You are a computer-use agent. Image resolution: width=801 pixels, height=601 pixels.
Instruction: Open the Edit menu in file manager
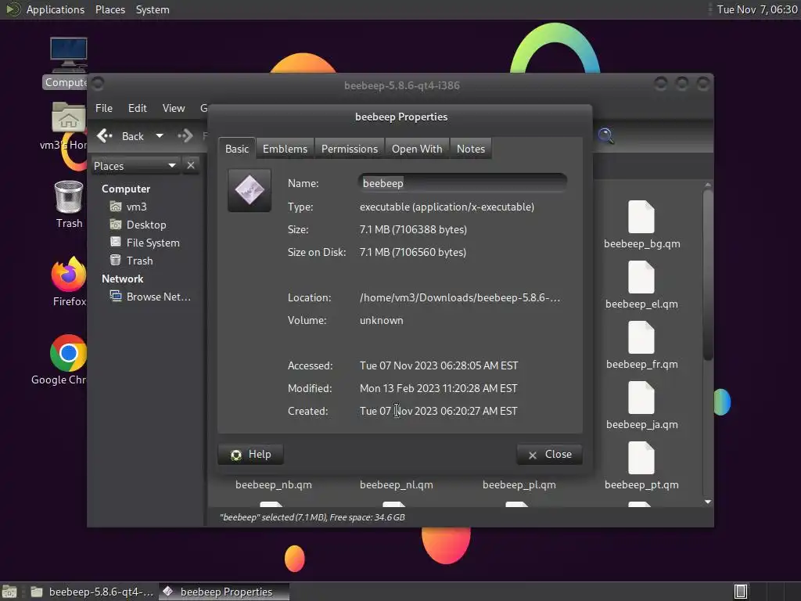click(137, 108)
